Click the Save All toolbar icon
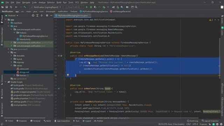Viewport: 224px width, 126px height. (x=7, y=7)
